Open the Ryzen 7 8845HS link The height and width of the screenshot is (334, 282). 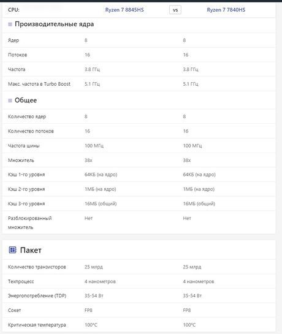(124, 10)
